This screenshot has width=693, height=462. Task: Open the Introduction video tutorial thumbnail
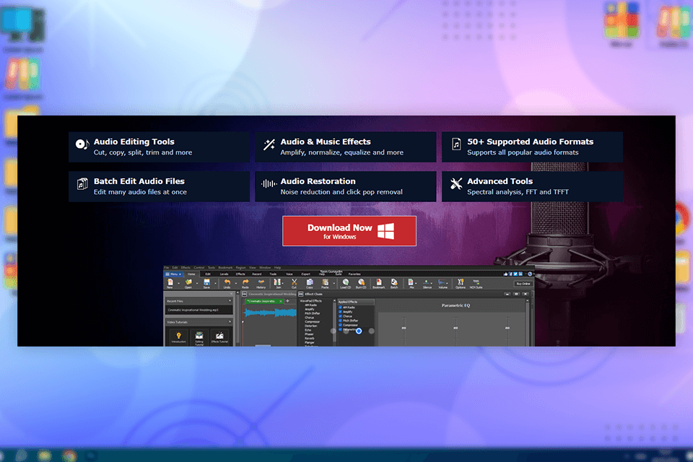178,336
